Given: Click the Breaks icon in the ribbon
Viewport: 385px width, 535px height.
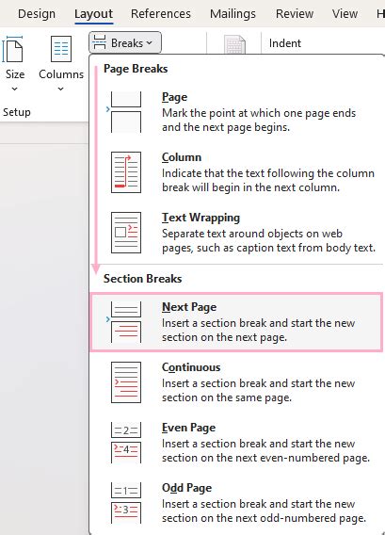Looking at the screenshot, I should 99,42.
